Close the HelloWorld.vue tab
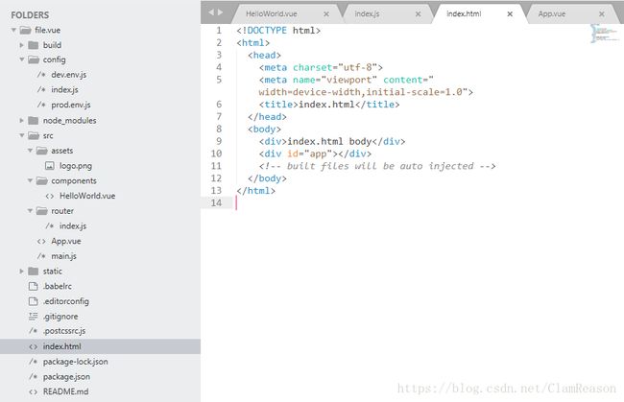The height and width of the screenshot is (402, 624). pos(326,14)
